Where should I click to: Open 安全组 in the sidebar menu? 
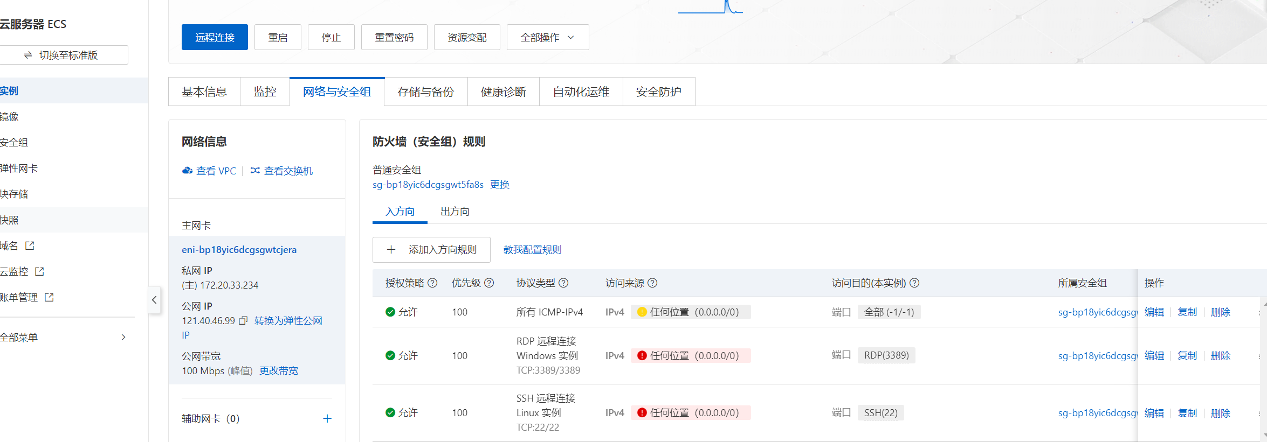(x=74, y=142)
